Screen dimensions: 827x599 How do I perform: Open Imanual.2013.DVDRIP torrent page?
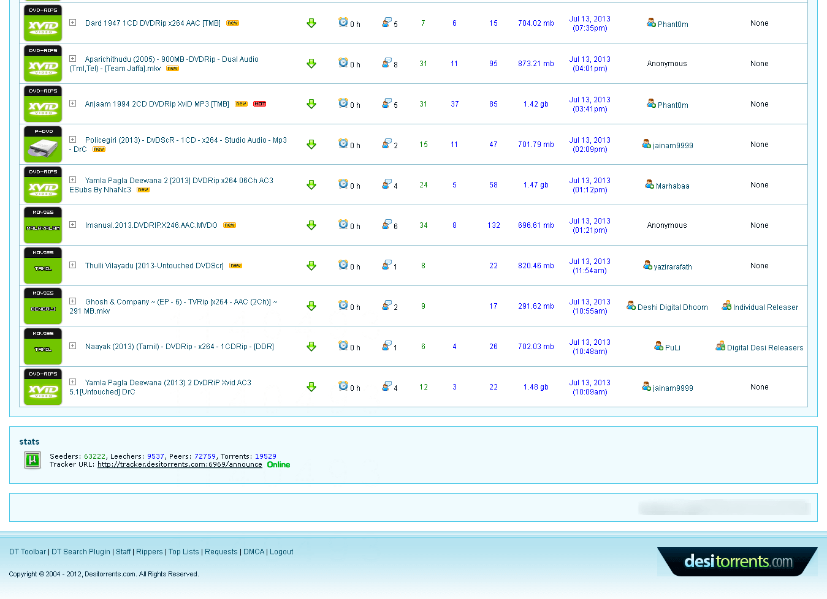[151, 225]
